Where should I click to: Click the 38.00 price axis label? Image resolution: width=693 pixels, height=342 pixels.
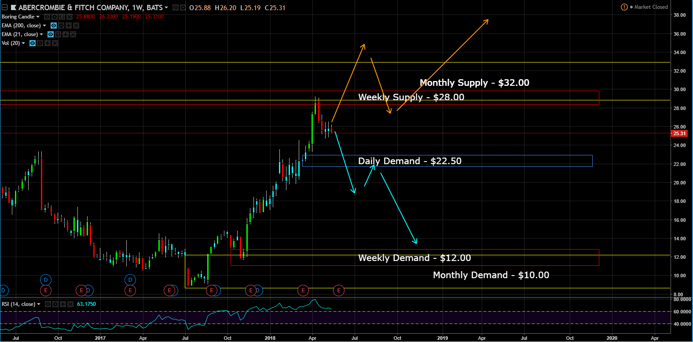click(x=679, y=15)
